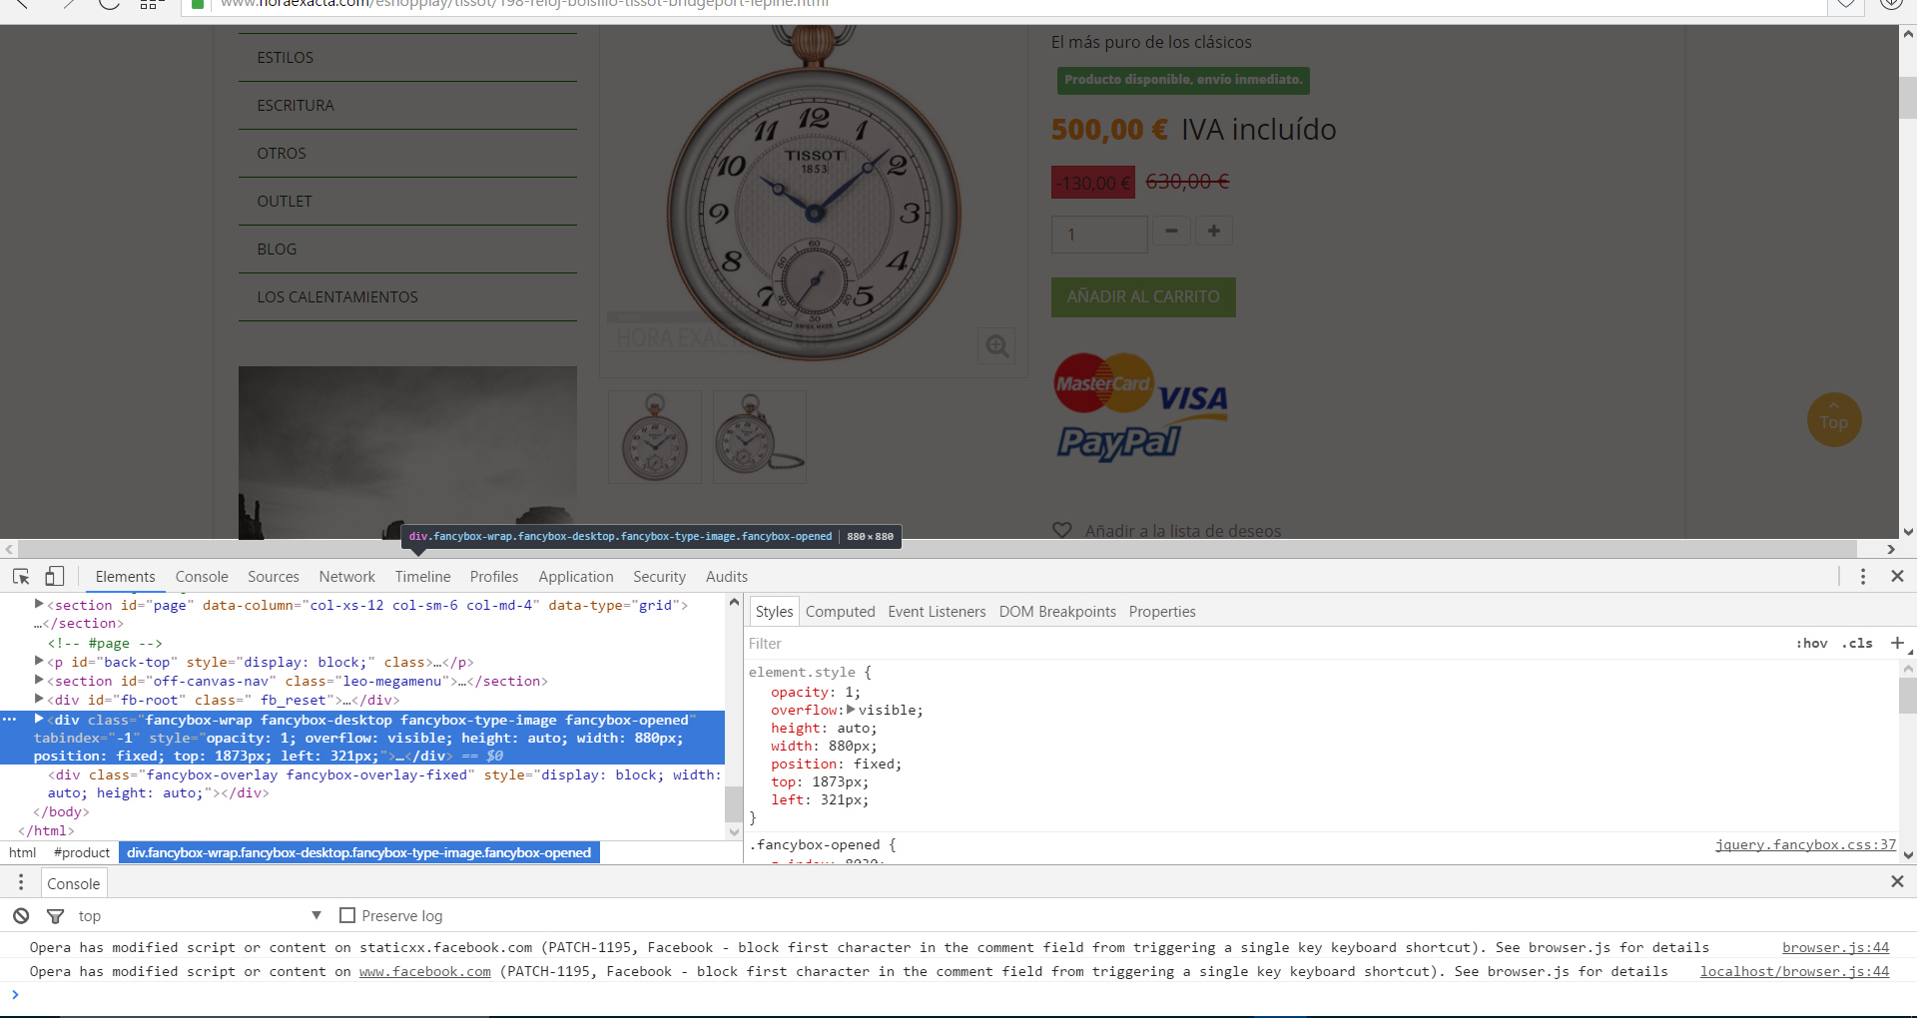Open the BLOG menu link
This screenshot has height=1018, width=1917.
click(277, 250)
